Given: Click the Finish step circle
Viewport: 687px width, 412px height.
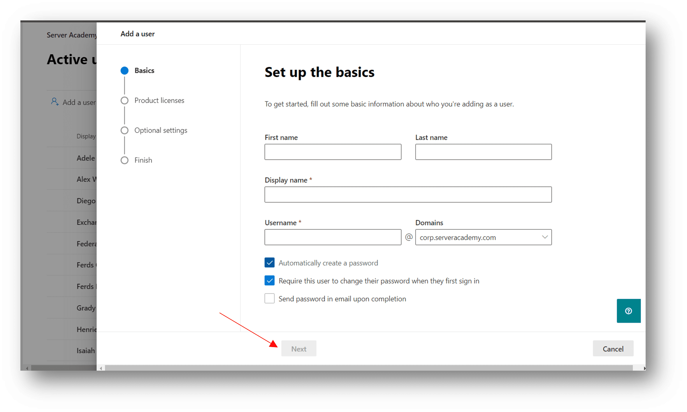Looking at the screenshot, I should tap(124, 160).
